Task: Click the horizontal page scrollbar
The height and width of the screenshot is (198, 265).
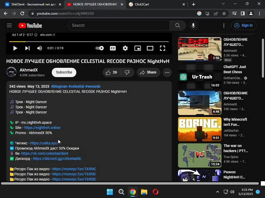Action: click(x=130, y=183)
